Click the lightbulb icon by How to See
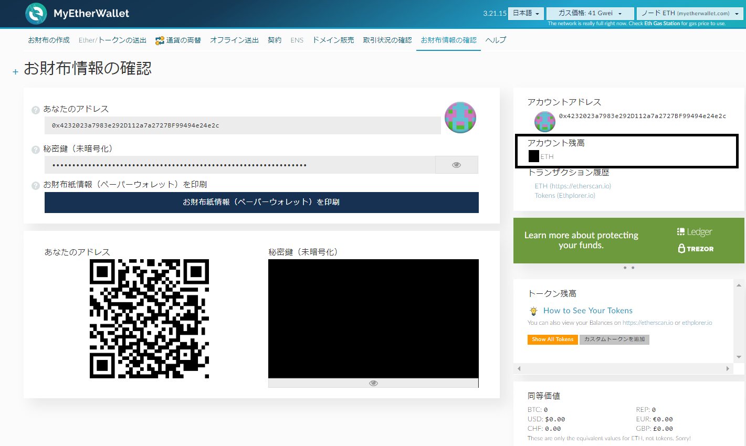746x446 pixels. [534, 311]
